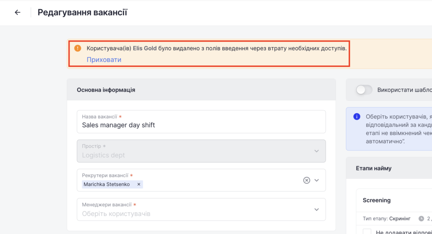Click the "Оберіть користувачів" placeholder field
The width and height of the screenshot is (432, 234).
click(x=116, y=214)
